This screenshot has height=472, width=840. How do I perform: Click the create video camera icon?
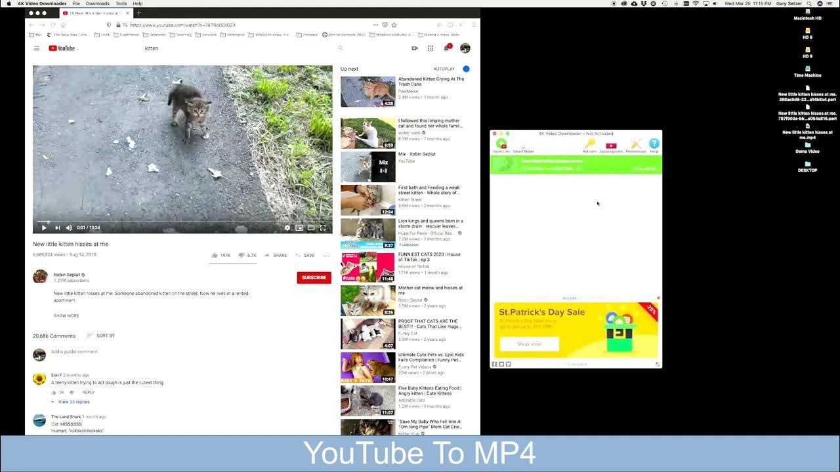[415, 48]
